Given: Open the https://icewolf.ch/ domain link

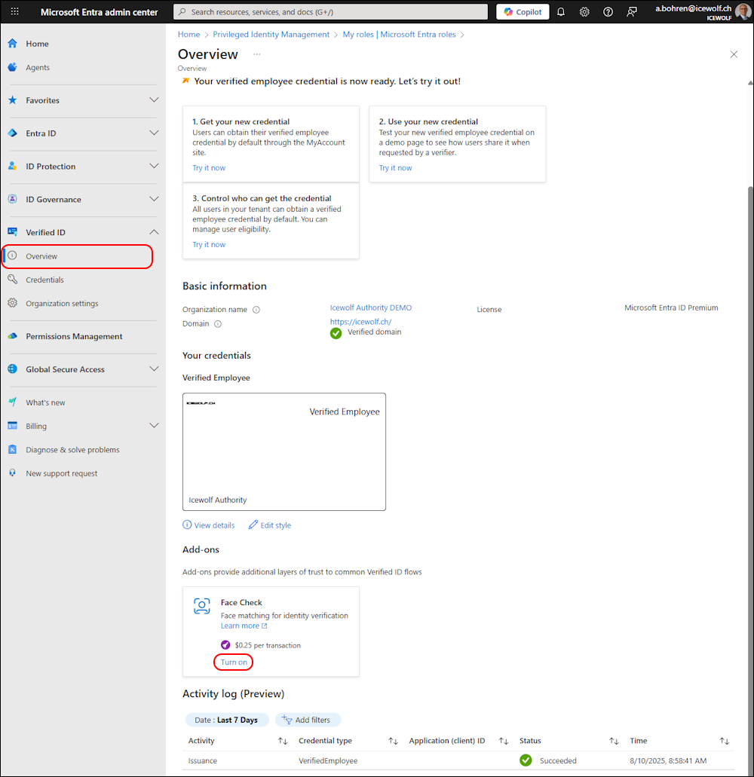Looking at the screenshot, I should (x=361, y=322).
